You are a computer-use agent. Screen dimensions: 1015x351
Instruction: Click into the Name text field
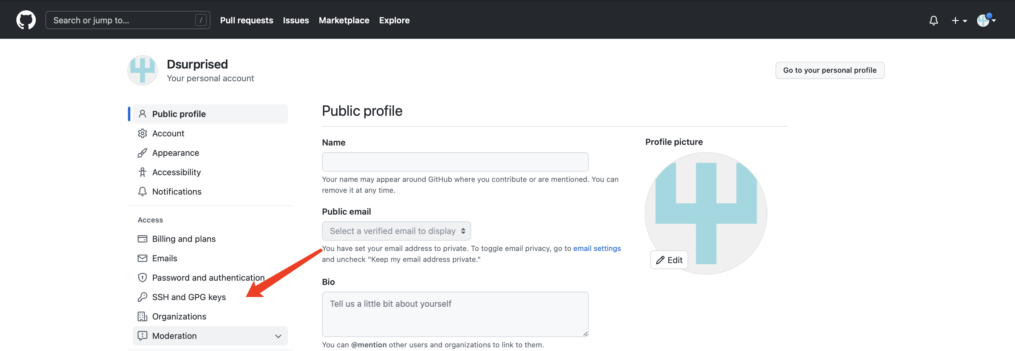click(x=455, y=162)
